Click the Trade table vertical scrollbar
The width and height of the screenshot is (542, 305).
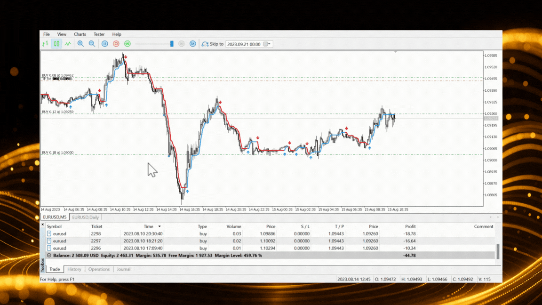click(x=498, y=251)
